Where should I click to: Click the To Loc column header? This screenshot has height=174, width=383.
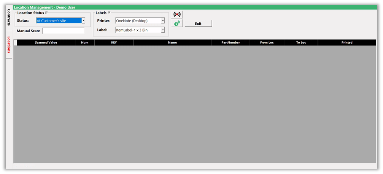pyautogui.click(x=301, y=43)
